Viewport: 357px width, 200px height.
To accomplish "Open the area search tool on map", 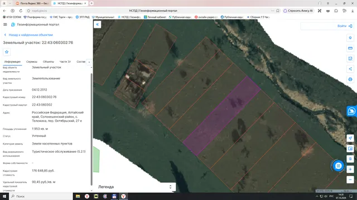I will click(x=350, y=59).
